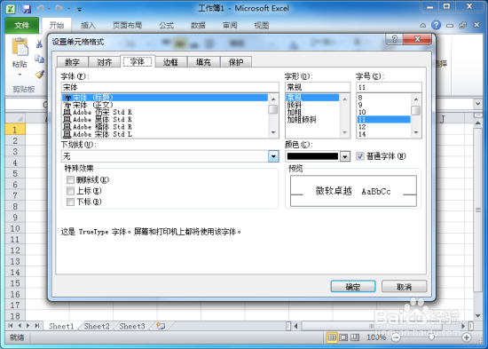Select the Sheet3 worksheet tab
The height and width of the screenshot is (349, 488).
click(x=132, y=326)
